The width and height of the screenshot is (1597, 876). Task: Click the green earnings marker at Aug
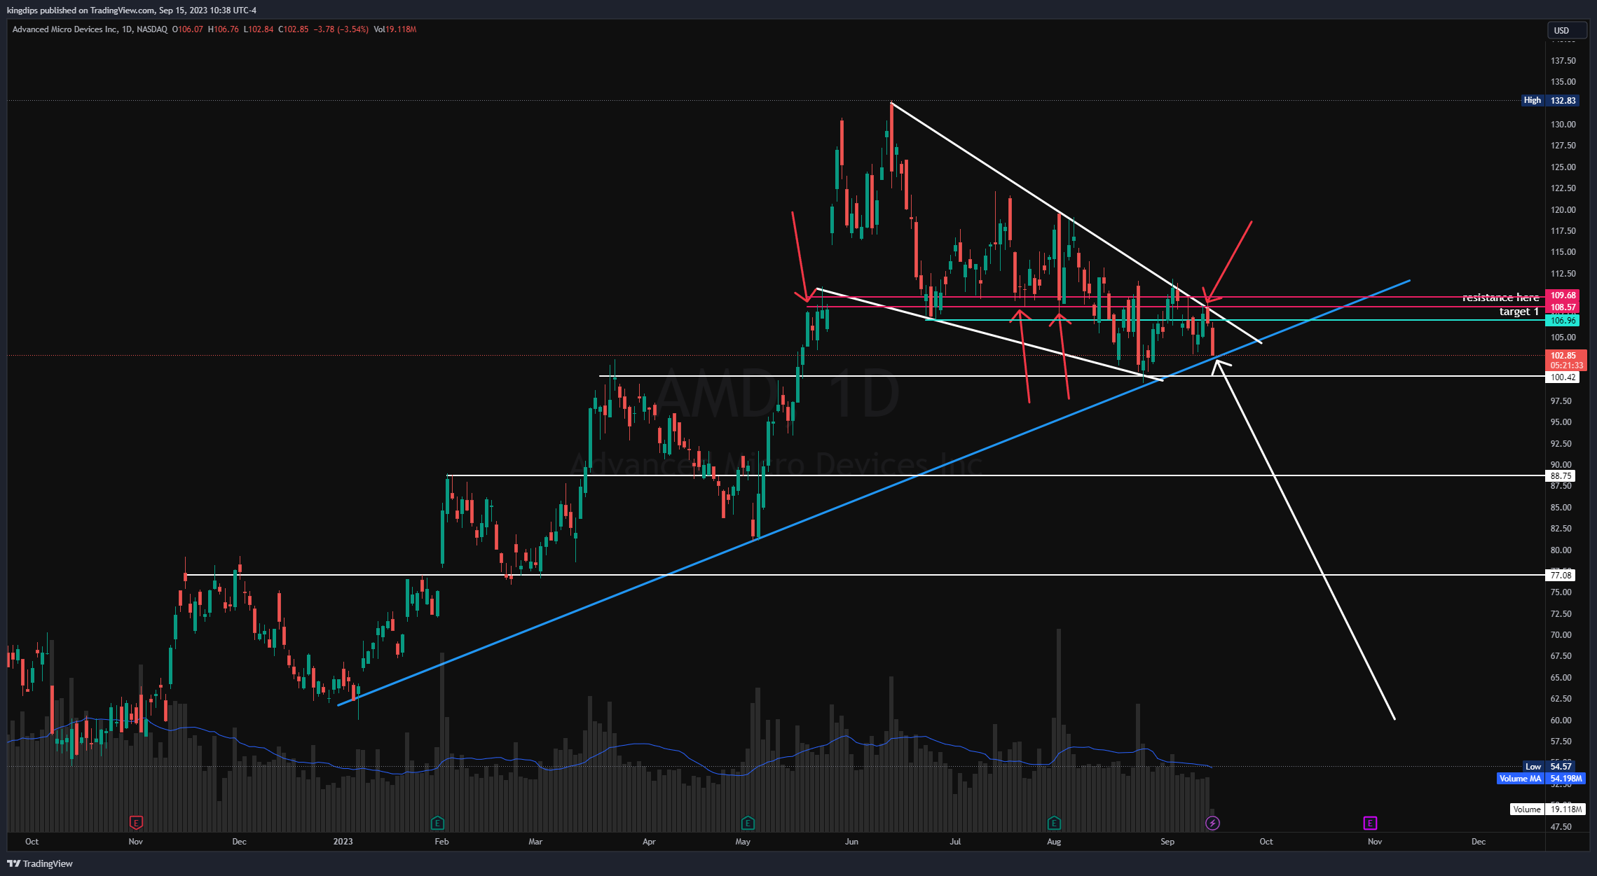[1054, 823]
